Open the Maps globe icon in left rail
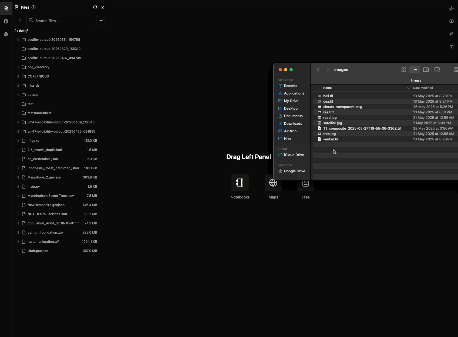The width and height of the screenshot is (458, 337). coord(6,34)
